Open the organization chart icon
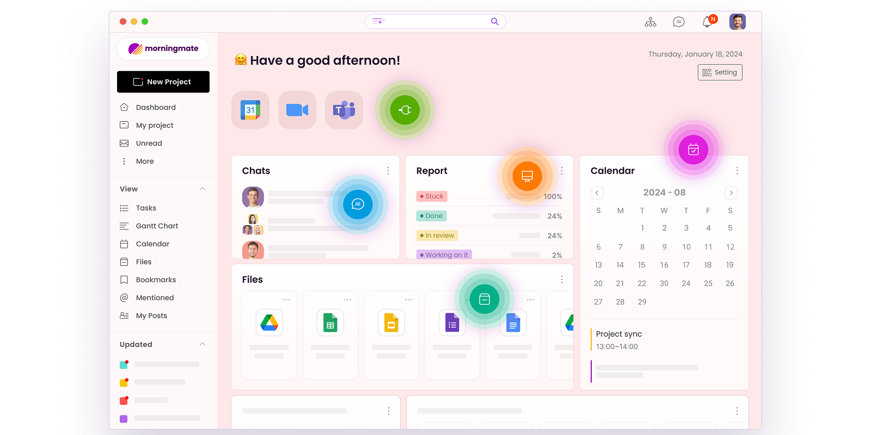This screenshot has width=871, height=435. click(x=651, y=22)
